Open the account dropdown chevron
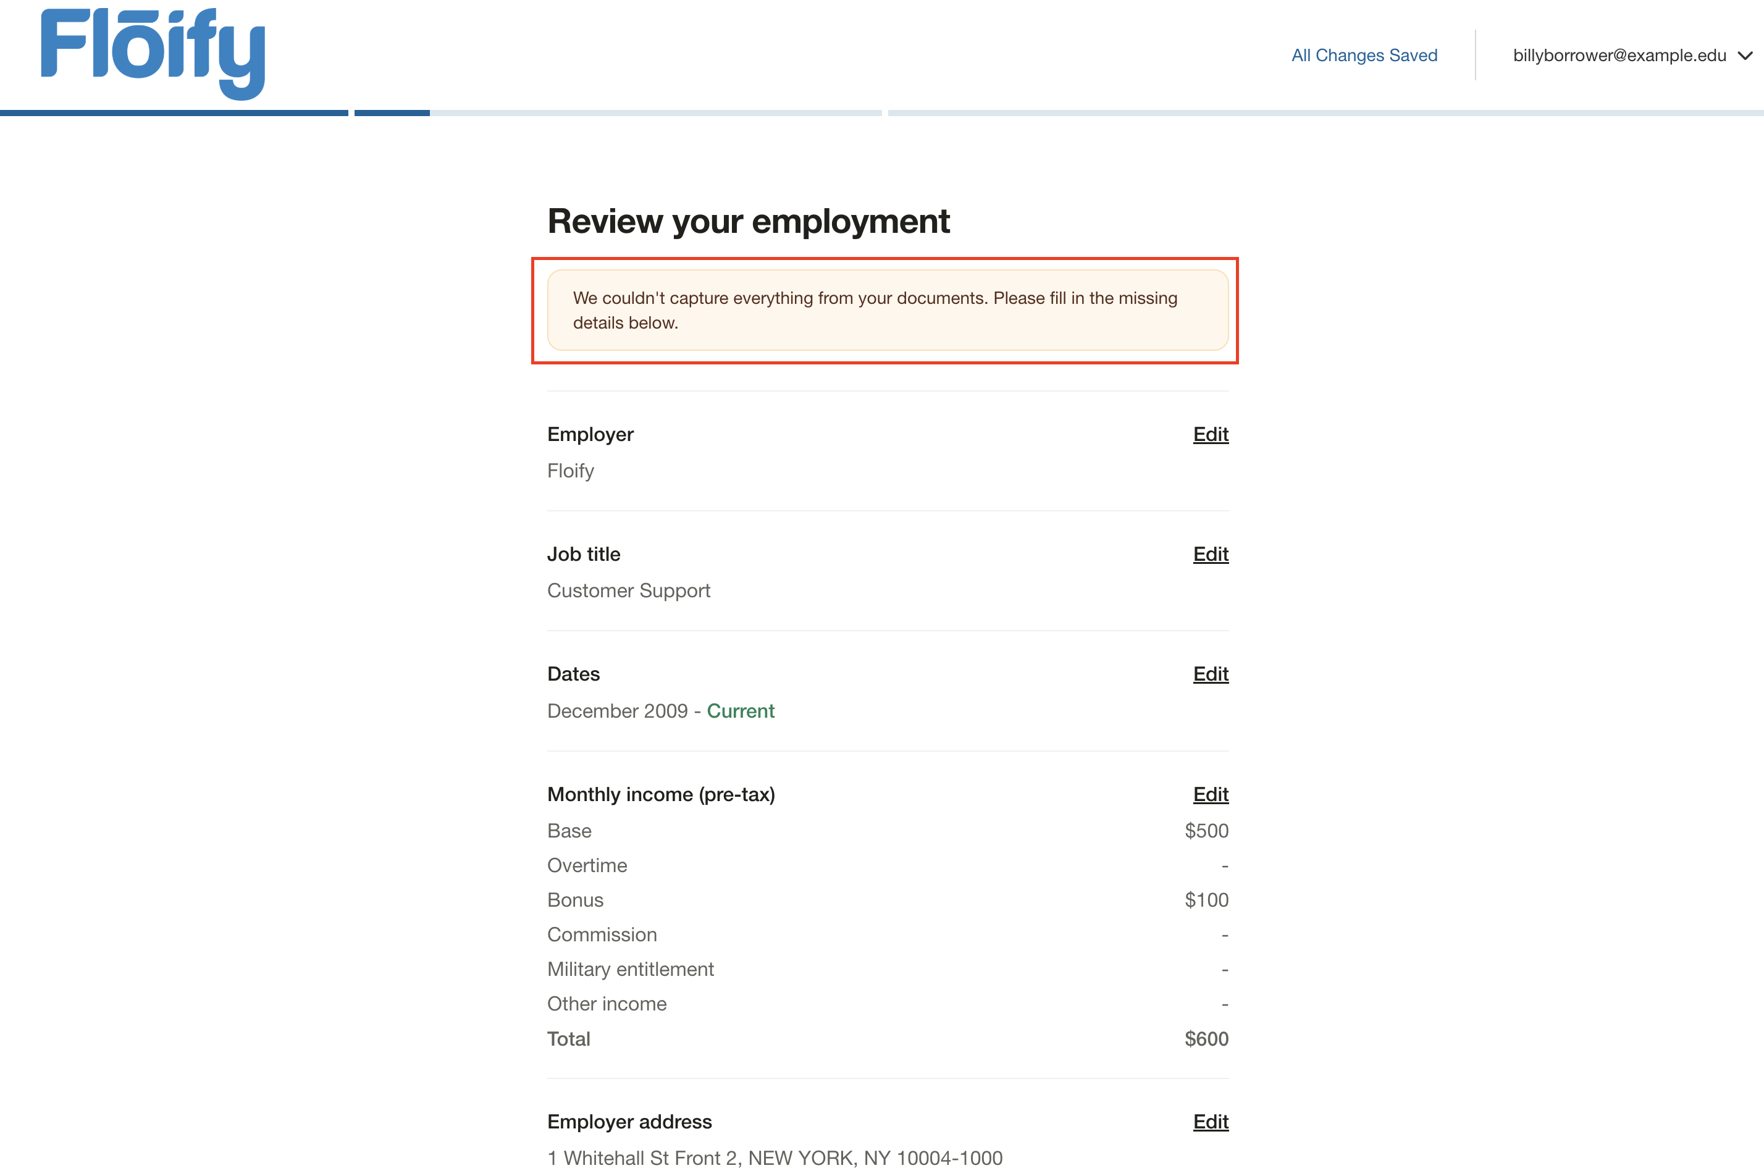Image resolution: width=1764 pixels, height=1176 pixels. point(1745,56)
